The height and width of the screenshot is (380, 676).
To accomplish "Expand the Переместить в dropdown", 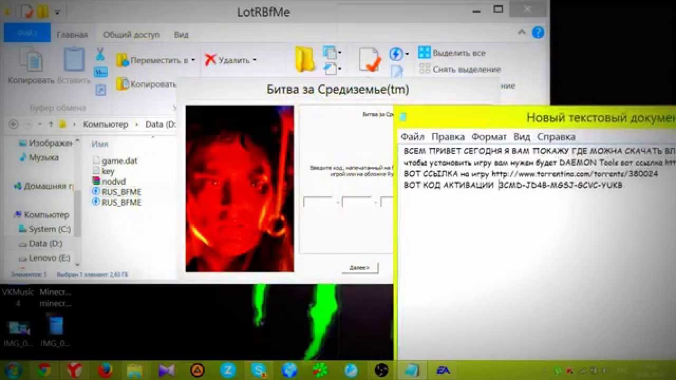I will coord(193,60).
